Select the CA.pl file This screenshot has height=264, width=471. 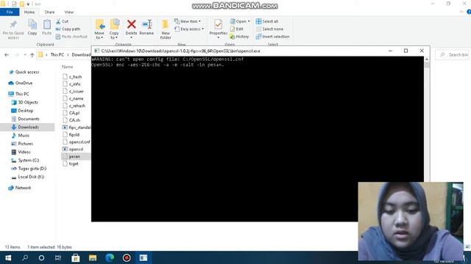pos(71,113)
